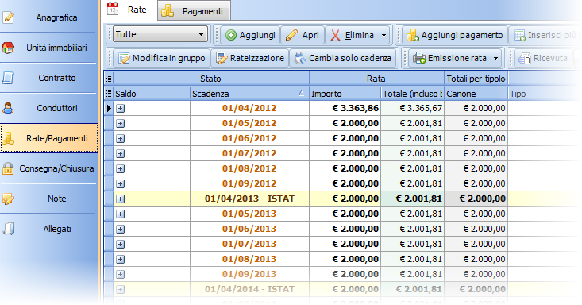Click the Emissione rata button
The image size is (582, 305).
450,58
